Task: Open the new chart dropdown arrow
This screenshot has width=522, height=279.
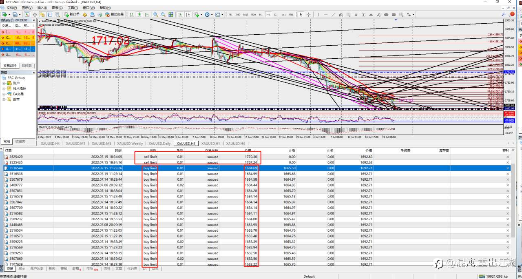Action: 9,15
